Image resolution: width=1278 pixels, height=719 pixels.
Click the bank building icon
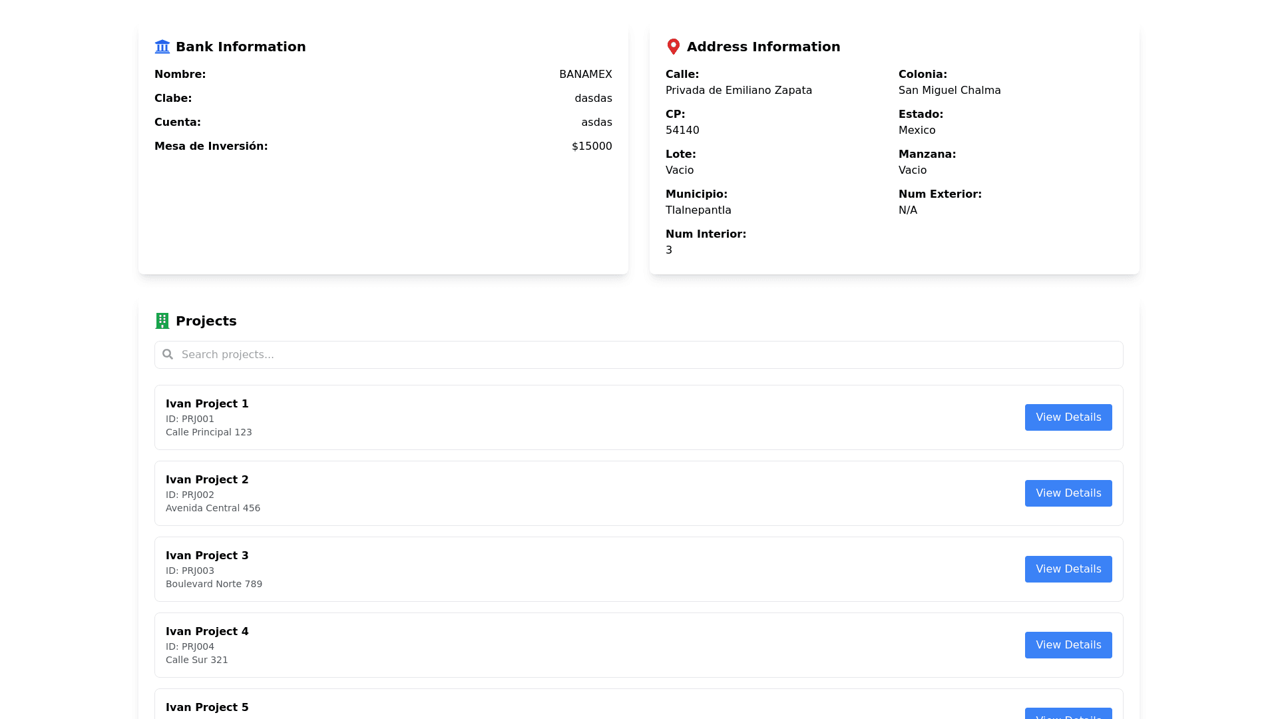point(162,47)
